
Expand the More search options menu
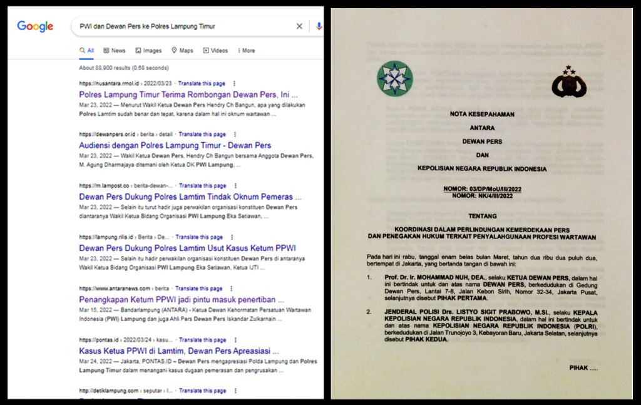click(246, 51)
